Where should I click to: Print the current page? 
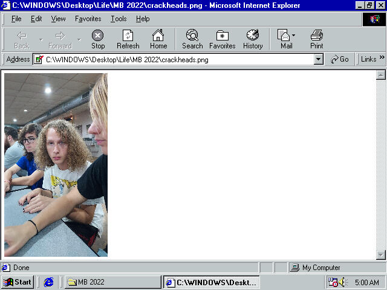[316, 39]
